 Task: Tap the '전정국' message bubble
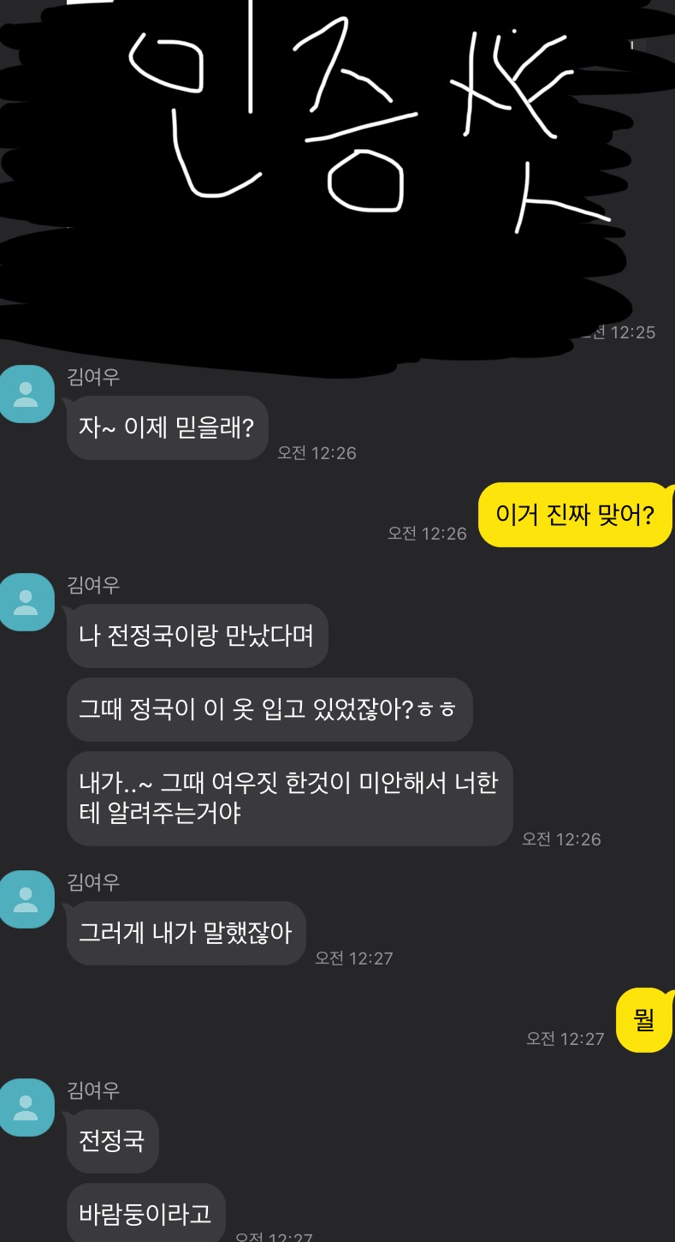113,1141
